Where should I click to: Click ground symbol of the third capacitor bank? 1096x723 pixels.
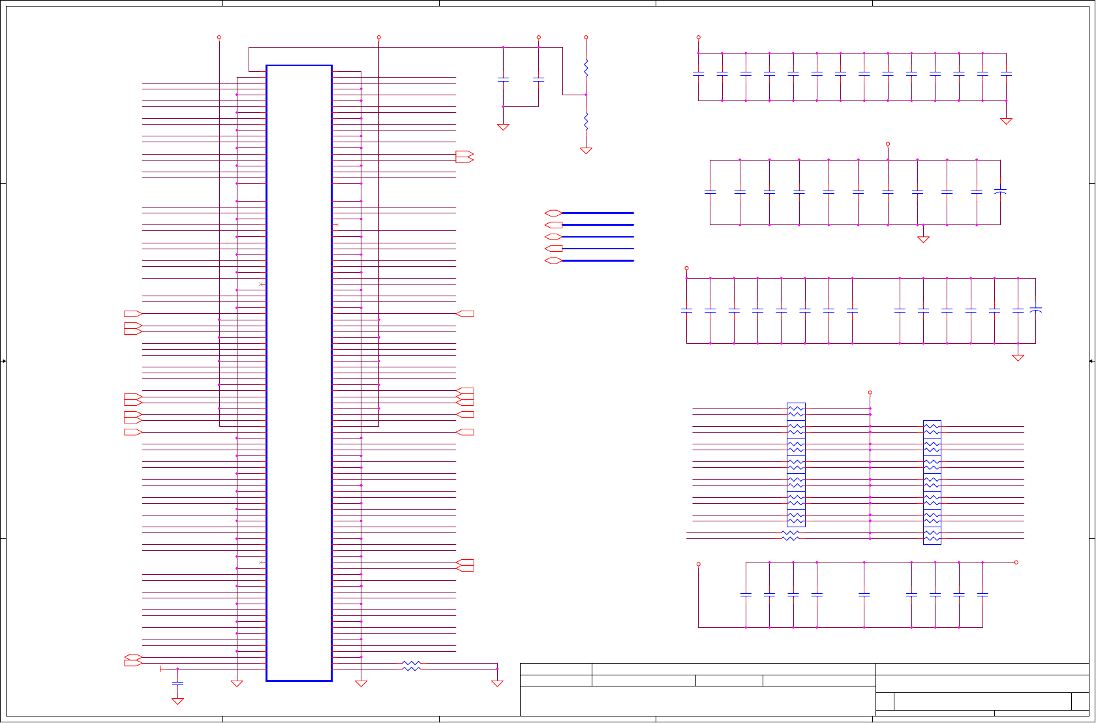point(1018,358)
